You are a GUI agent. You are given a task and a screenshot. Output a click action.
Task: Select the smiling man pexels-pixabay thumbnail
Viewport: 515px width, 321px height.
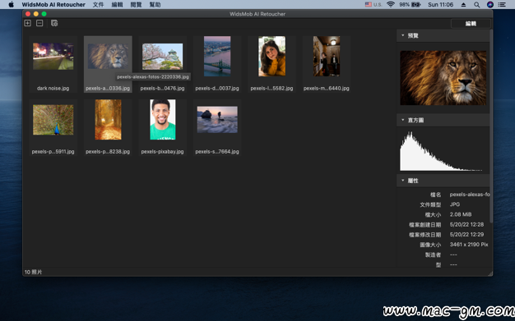click(163, 120)
